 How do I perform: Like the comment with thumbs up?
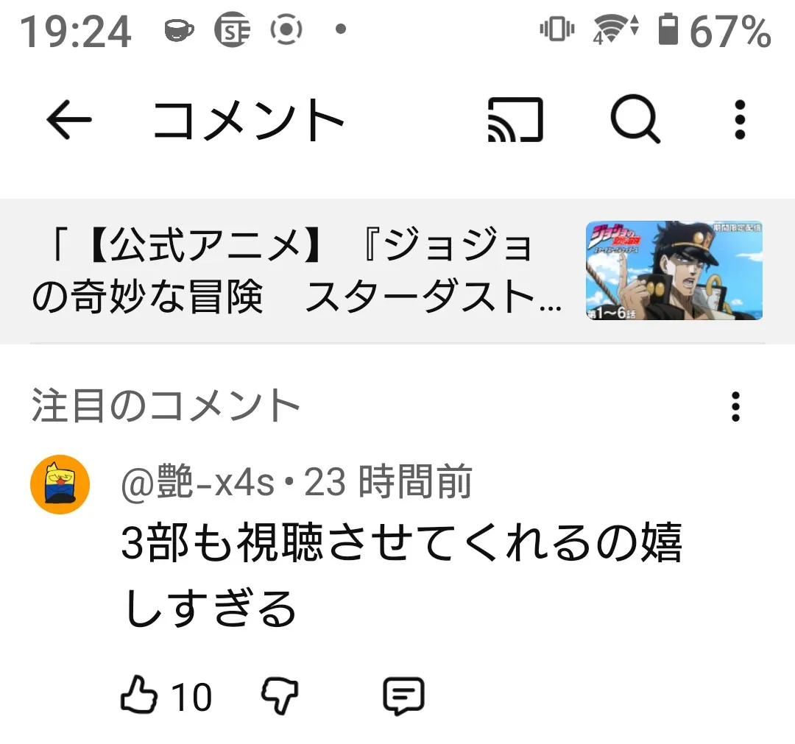pos(138,695)
